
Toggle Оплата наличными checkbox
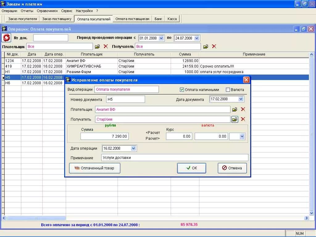click(x=182, y=90)
